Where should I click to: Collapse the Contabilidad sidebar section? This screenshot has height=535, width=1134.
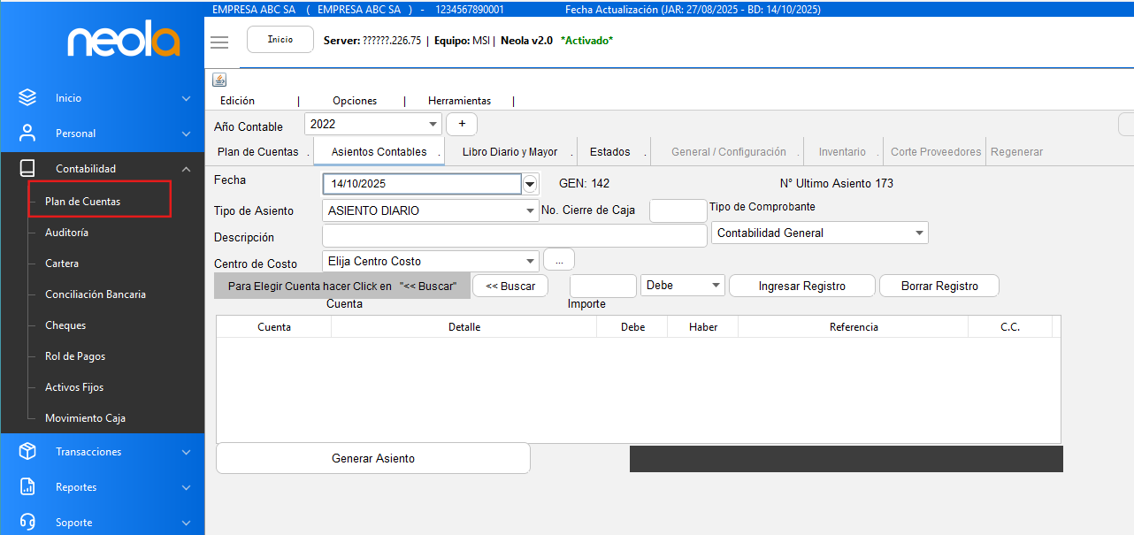point(186,169)
